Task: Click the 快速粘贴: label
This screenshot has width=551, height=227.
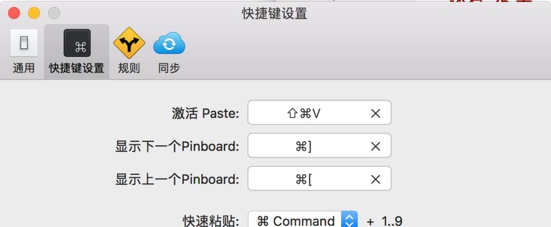Action: (211, 221)
